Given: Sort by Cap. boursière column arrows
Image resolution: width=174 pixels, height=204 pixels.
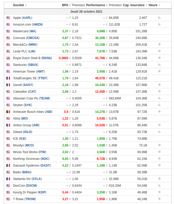Looking at the screenshot, I should (x=147, y=5).
